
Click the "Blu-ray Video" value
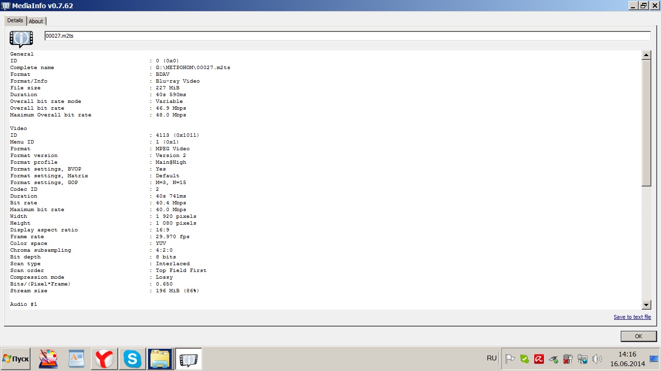(178, 81)
